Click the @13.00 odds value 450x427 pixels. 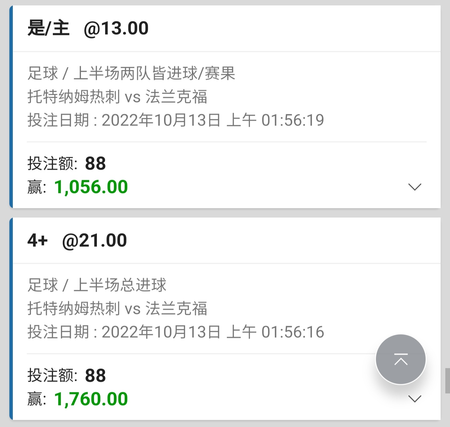(x=116, y=28)
